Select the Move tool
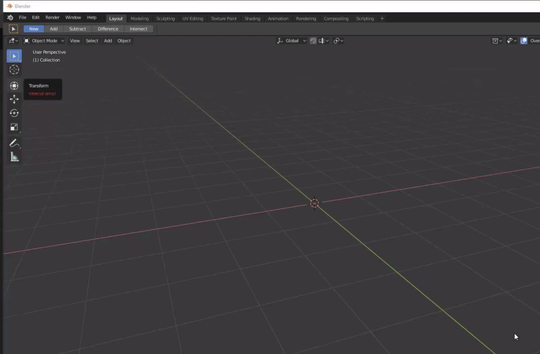This screenshot has height=354, width=540. point(14,99)
